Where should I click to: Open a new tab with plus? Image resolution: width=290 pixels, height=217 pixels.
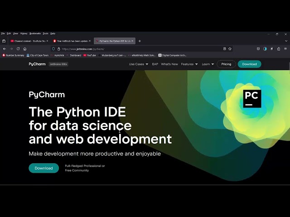tap(140, 41)
